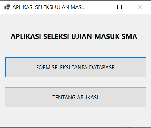The height and width of the screenshot is (128, 151).
Task: Click the word TENTANG on the second button
Action: click(x=64, y=98)
